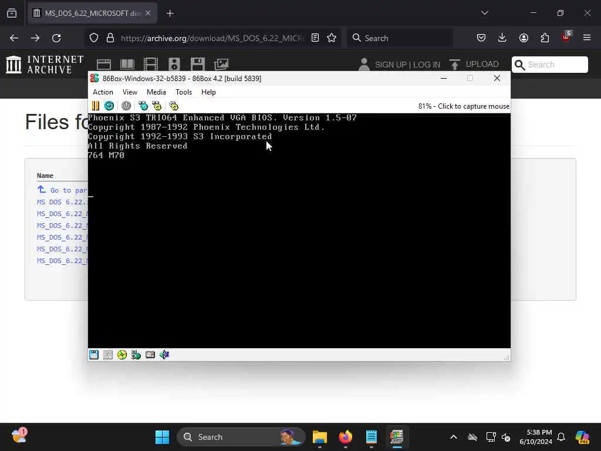The height and width of the screenshot is (451, 601).
Task: Open Firefox recent browsing view icon
Action: 12,14
